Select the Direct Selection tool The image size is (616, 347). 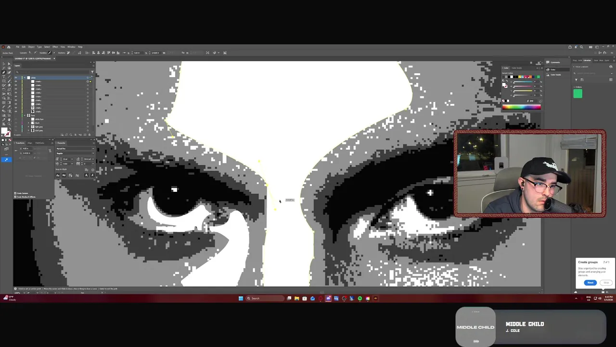9,64
